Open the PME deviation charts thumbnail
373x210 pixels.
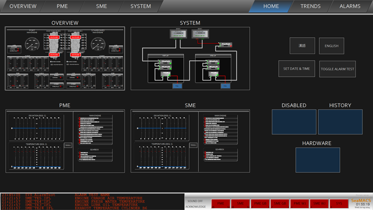[x=65, y=141]
